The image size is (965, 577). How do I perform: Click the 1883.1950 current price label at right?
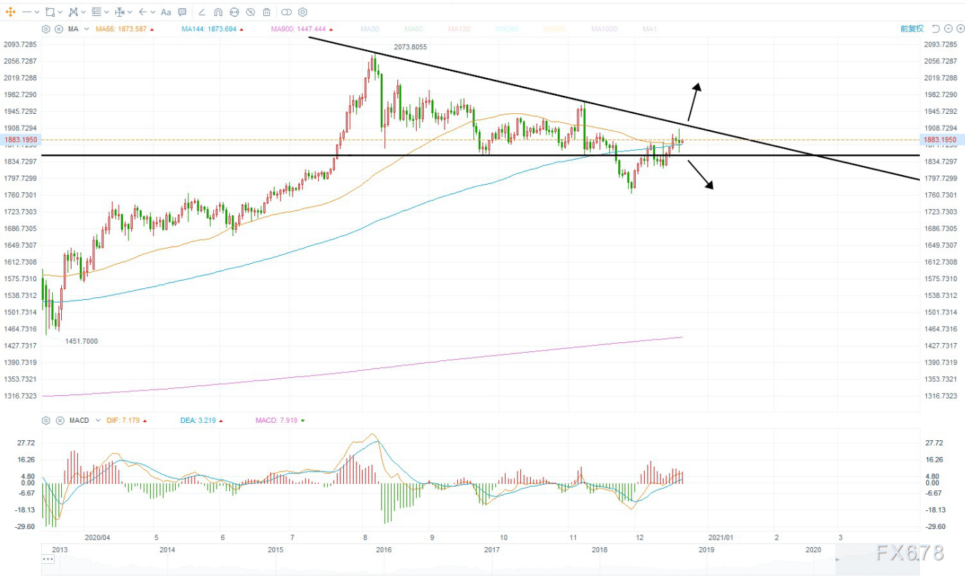coord(941,140)
